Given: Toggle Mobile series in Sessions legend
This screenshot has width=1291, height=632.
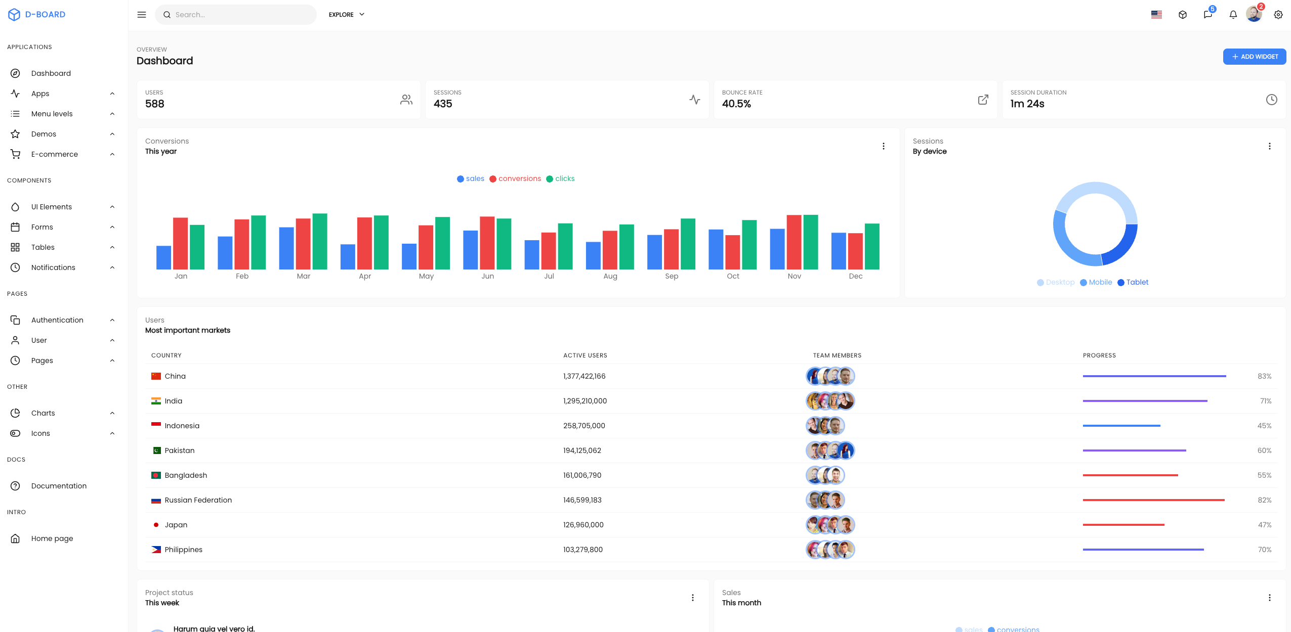Looking at the screenshot, I should coord(1096,282).
